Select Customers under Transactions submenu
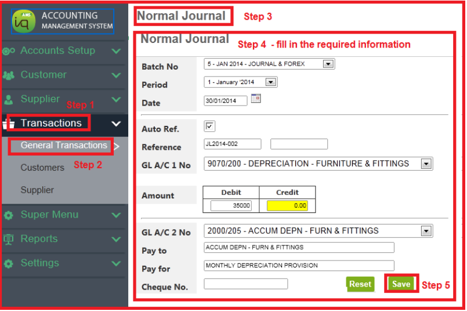467x311 pixels. 42,168
